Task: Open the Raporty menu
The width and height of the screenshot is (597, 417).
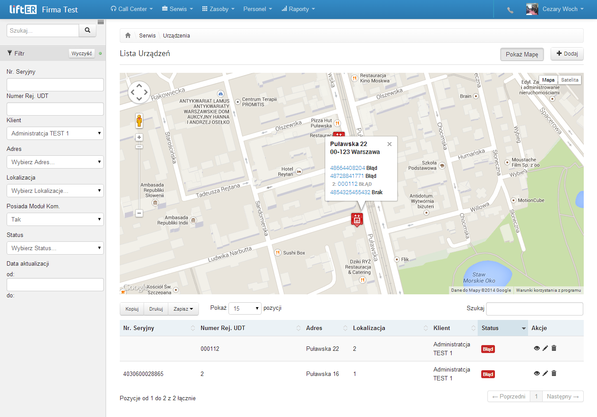Action: [x=298, y=9]
